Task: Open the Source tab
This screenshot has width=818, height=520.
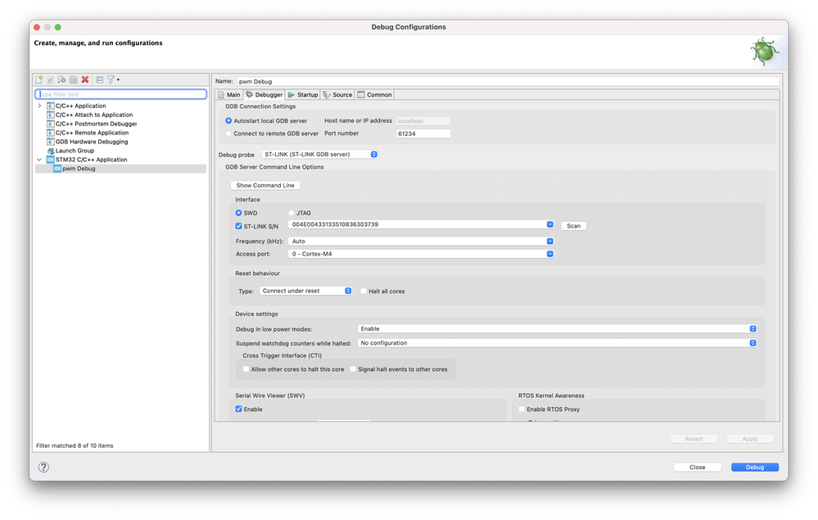Action: pyautogui.click(x=337, y=95)
